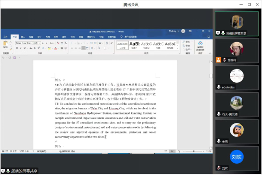Click the Cut scissors icon
Screen dimensions: 262x175
point(10,42)
